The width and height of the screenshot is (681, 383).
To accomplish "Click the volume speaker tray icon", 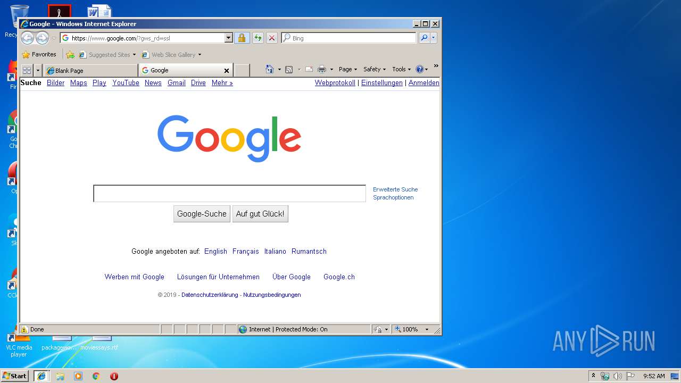I will tap(617, 376).
